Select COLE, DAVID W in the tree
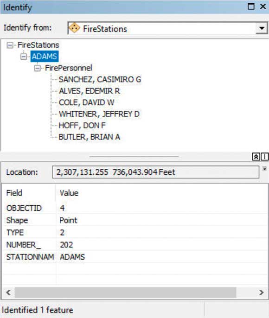This screenshot has width=269, height=318. tap(87, 102)
